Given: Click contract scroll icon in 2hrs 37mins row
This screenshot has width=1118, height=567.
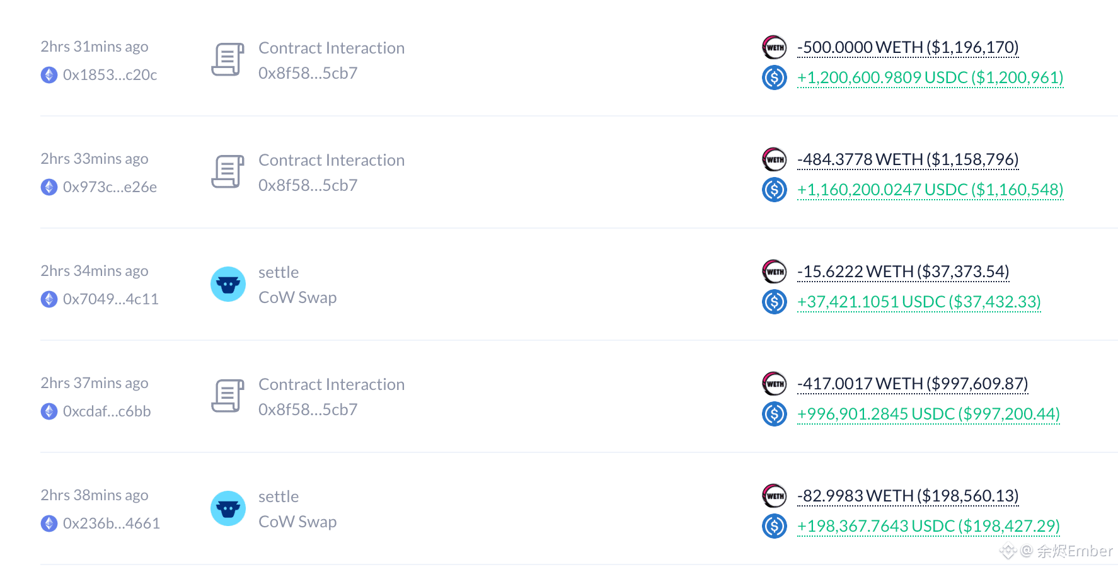Looking at the screenshot, I should tap(228, 396).
